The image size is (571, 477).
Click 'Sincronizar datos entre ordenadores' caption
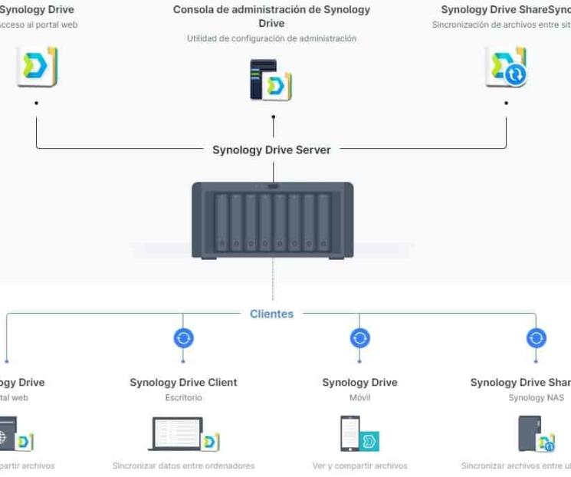pyautogui.click(x=183, y=465)
